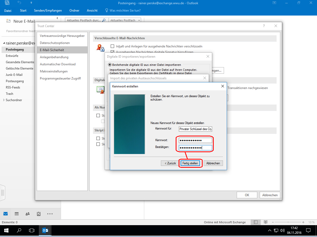Click the Mail navigation icon
Screen dimensions: 317x237
(x=6, y=214)
